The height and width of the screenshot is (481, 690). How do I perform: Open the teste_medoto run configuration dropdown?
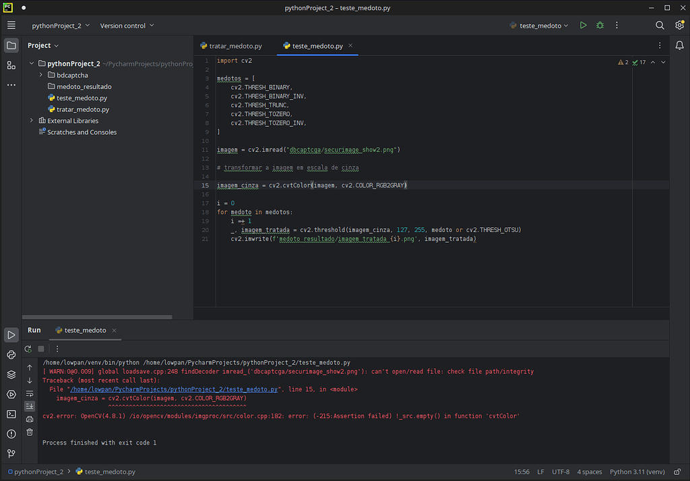point(539,26)
